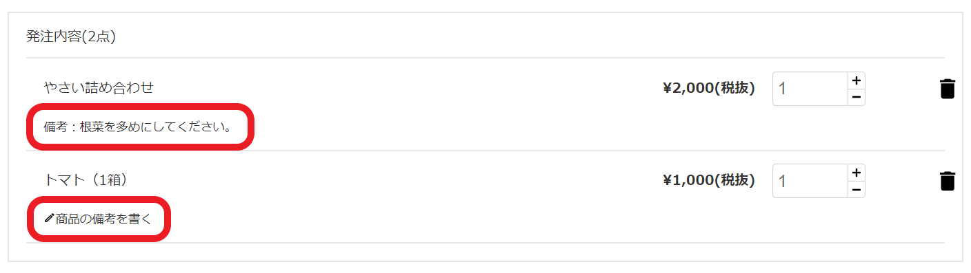
Task: Click the ¥1,000 price amount
Action: (687, 180)
